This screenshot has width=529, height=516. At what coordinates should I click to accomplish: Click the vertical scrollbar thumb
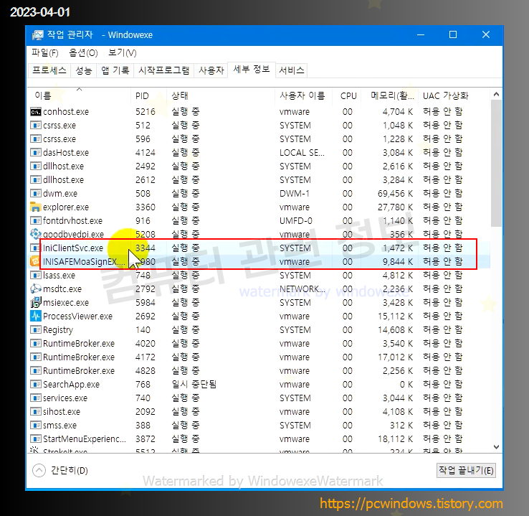pyautogui.click(x=496, y=163)
